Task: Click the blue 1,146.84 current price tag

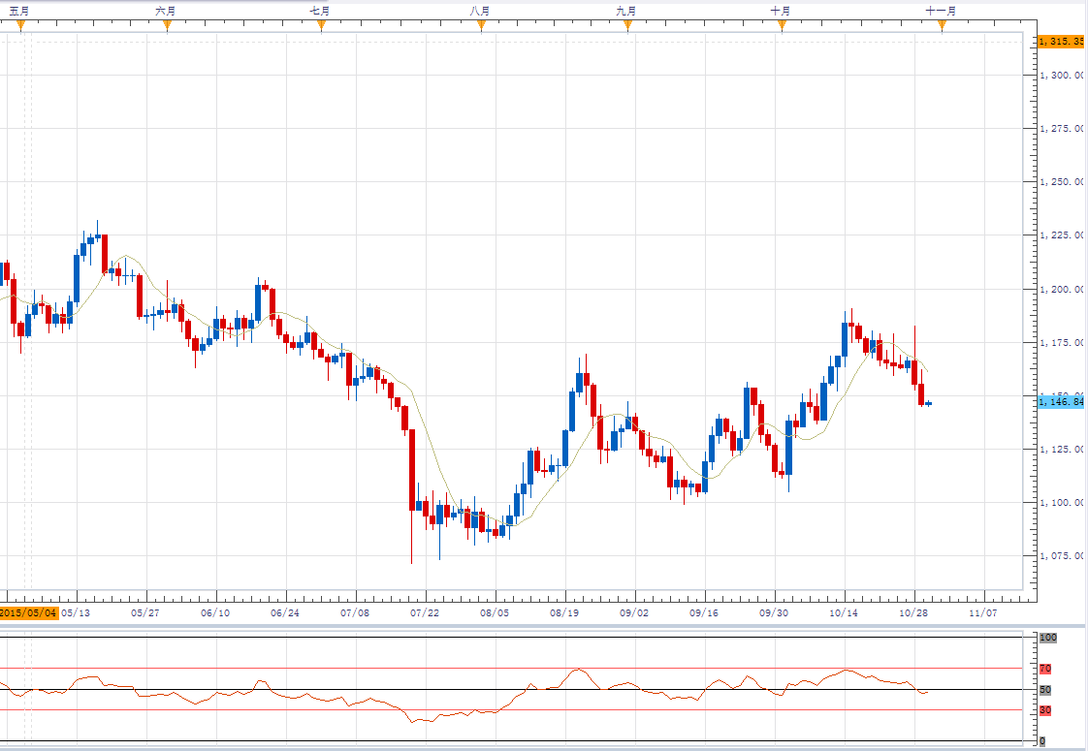Action: click(x=1062, y=401)
